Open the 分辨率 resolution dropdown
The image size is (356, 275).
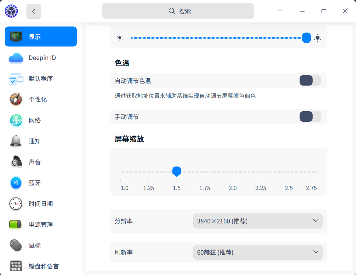tap(258, 221)
